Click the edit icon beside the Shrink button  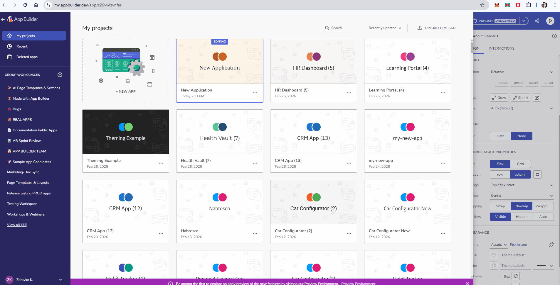pos(537,97)
